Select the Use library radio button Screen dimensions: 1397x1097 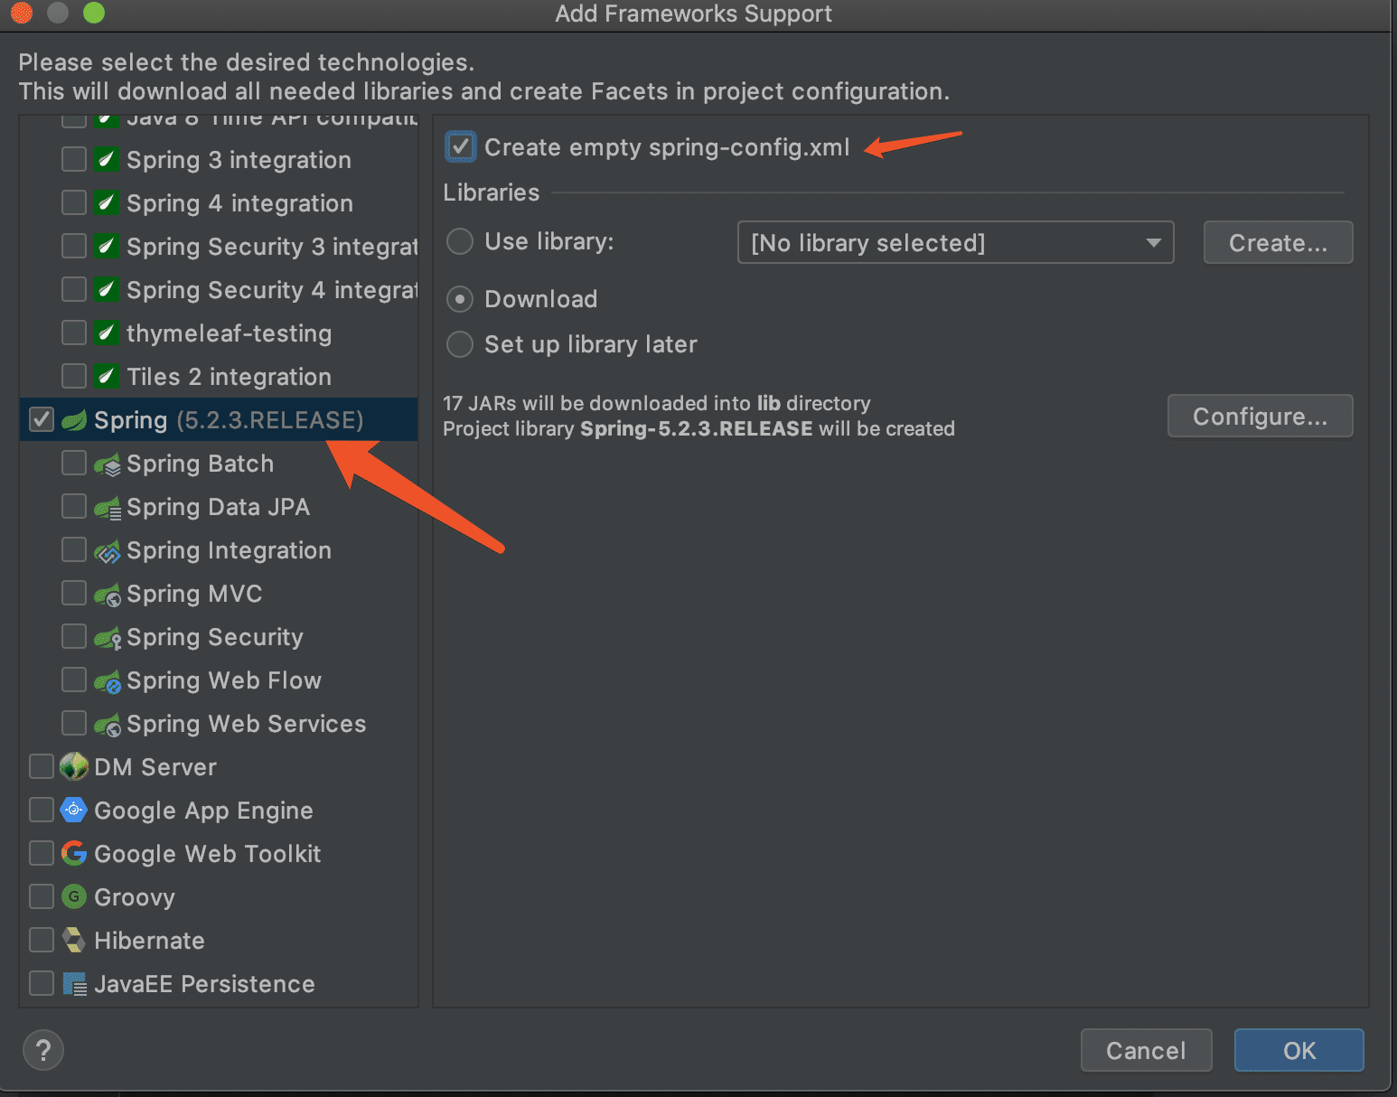coord(460,241)
